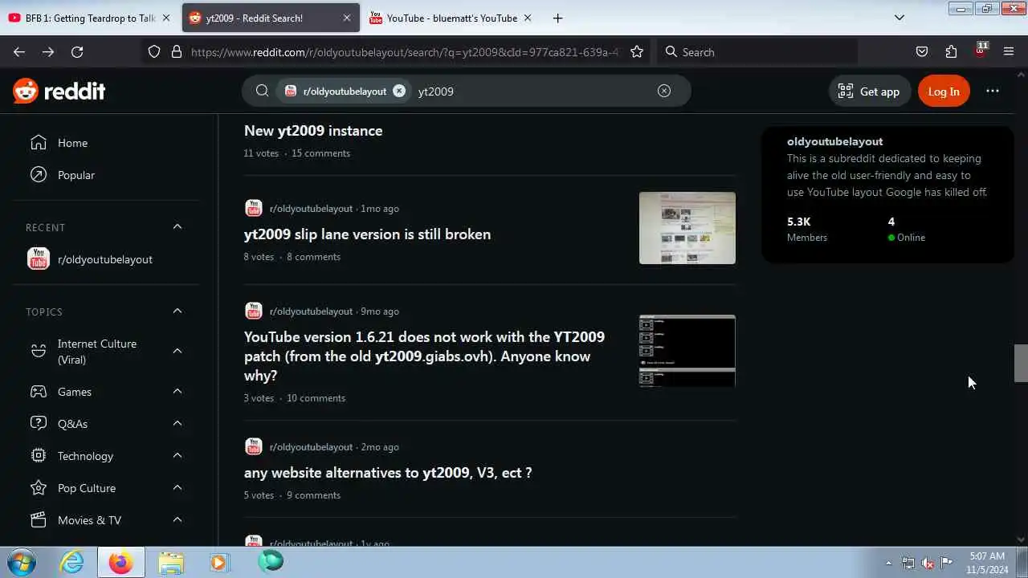
Task: Click the Log In button
Action: 944,92
